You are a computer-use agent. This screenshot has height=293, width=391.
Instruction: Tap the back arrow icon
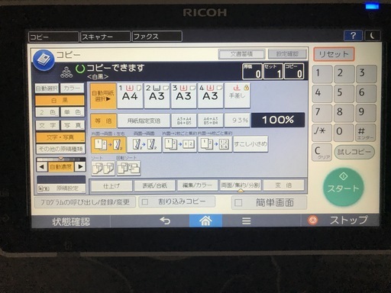click(165, 221)
